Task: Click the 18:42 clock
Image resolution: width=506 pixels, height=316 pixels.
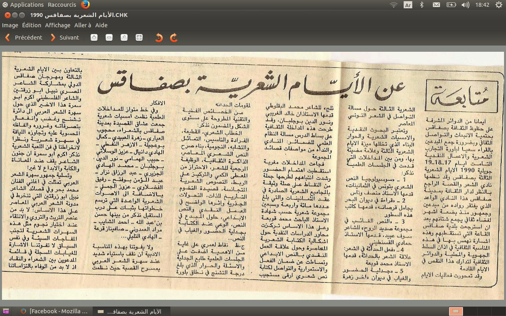Action: [x=483, y=5]
